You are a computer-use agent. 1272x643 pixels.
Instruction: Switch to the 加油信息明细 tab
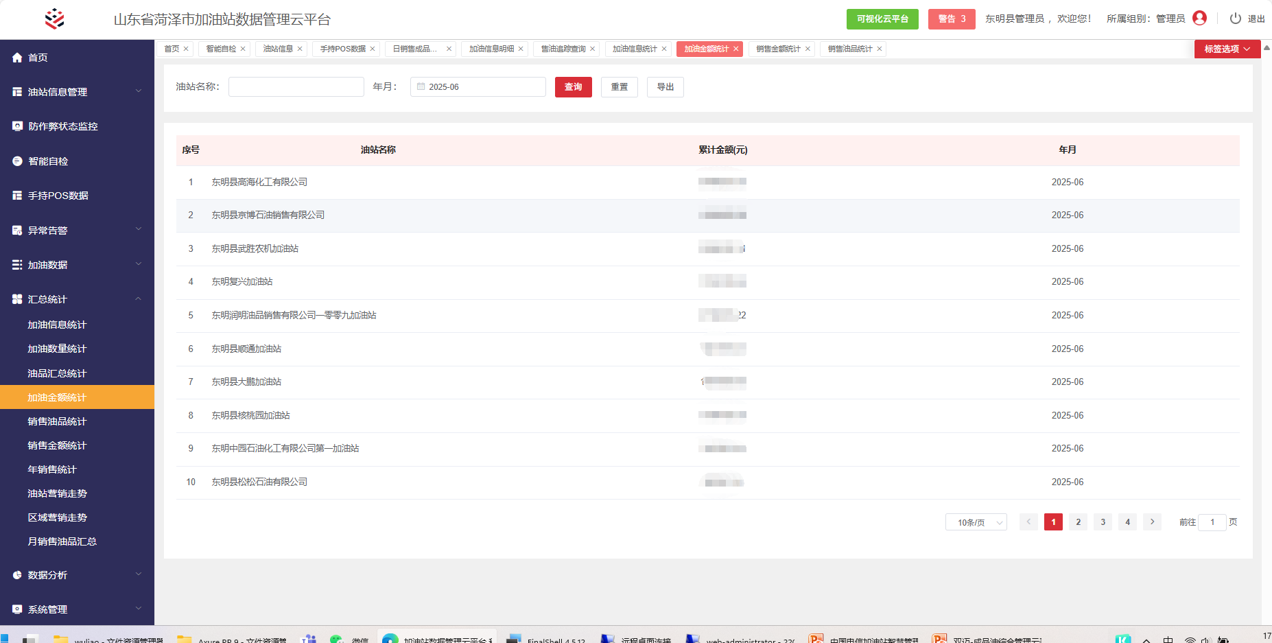[x=491, y=49]
